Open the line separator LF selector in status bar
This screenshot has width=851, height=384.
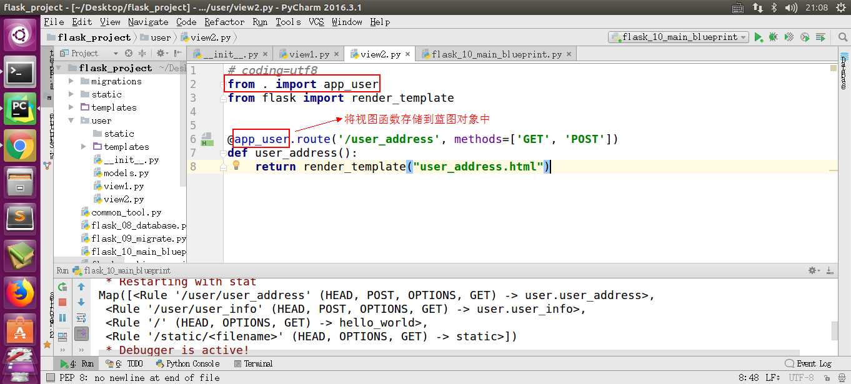pos(774,378)
